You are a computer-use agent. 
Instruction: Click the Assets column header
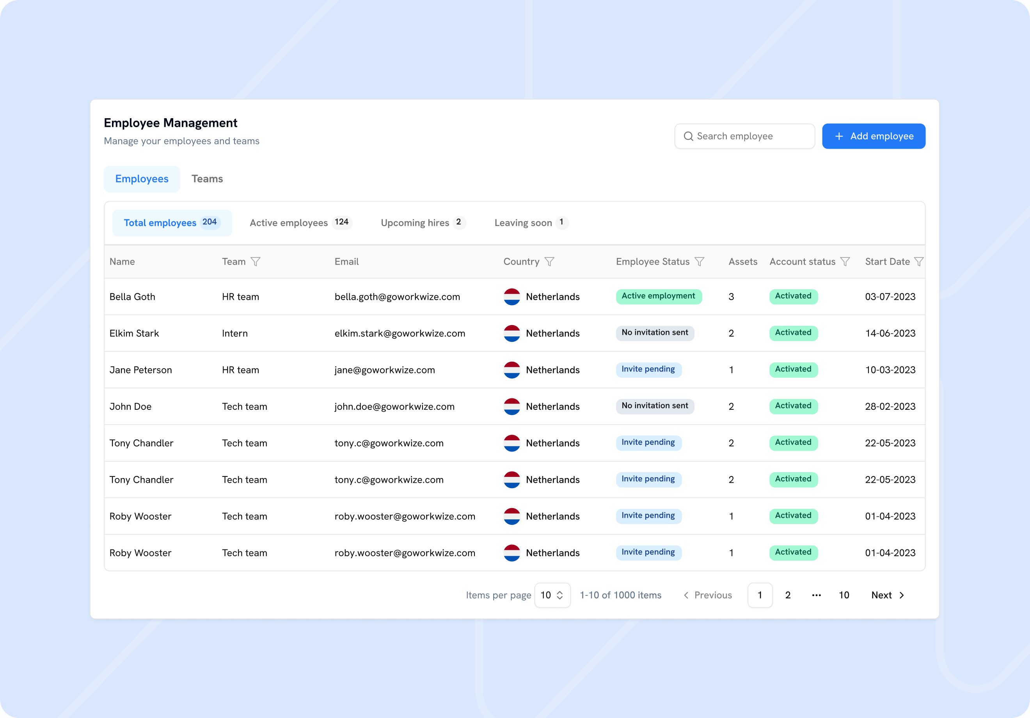click(x=742, y=261)
